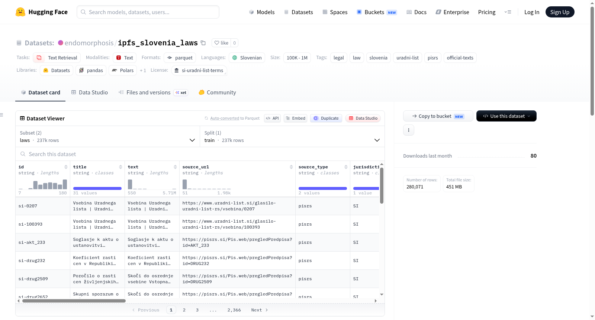Open Data Studio from viewer header

(363, 118)
